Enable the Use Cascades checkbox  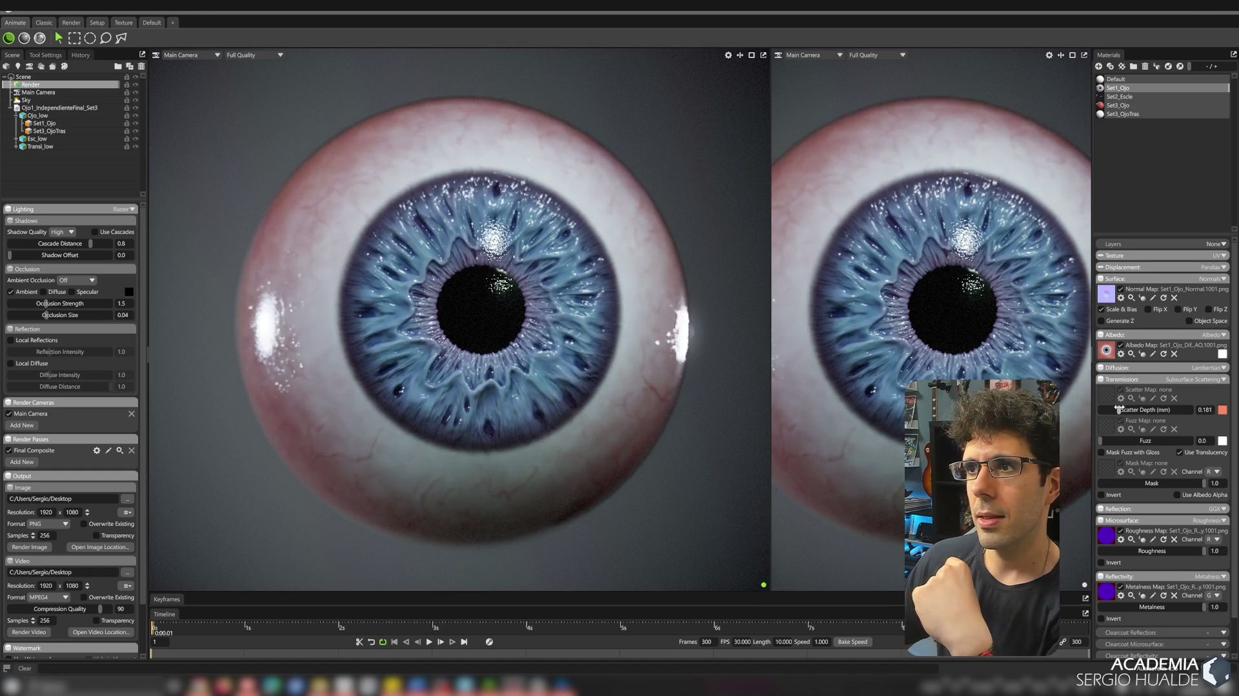tap(95, 232)
